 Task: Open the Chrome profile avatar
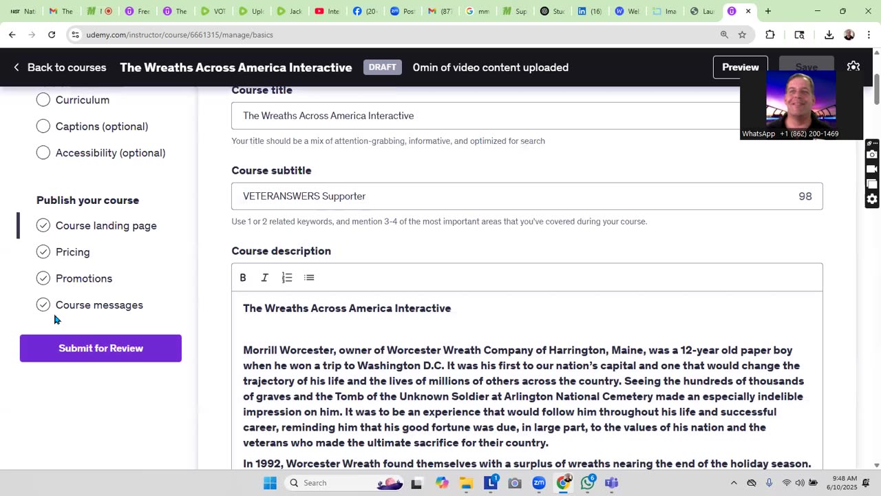[x=849, y=34]
